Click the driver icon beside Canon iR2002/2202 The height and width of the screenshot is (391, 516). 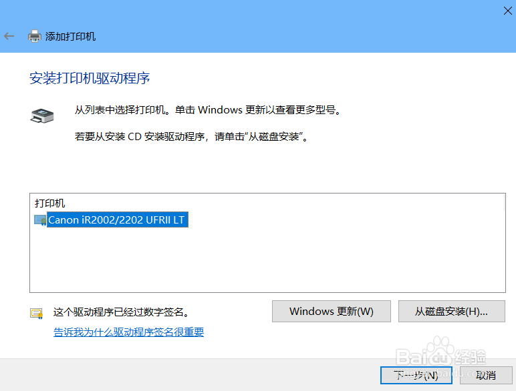pos(40,220)
